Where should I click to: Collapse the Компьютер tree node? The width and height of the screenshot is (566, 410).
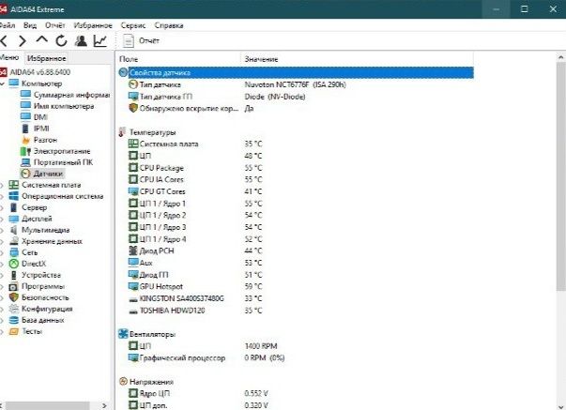(x=2, y=84)
